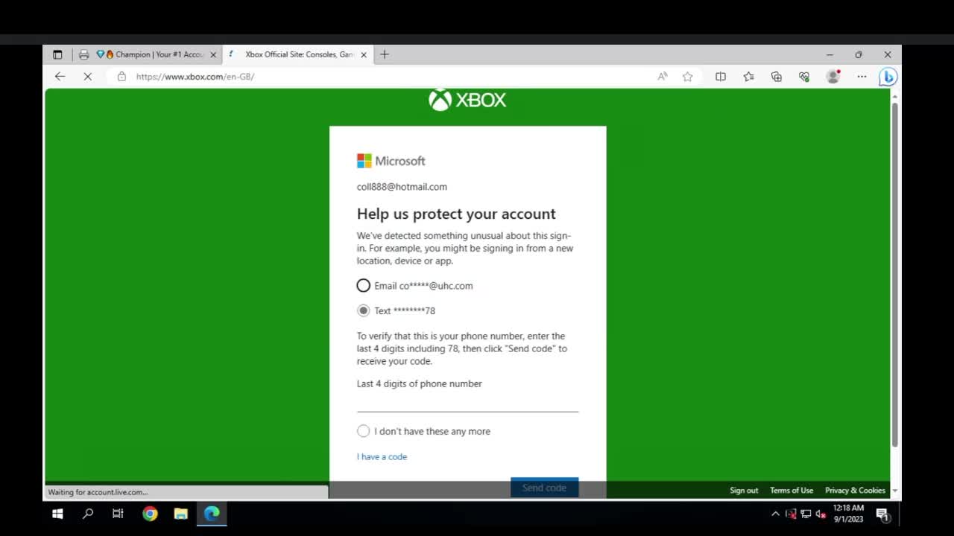Open the Collections icon
The height and width of the screenshot is (536, 954).
point(776,77)
